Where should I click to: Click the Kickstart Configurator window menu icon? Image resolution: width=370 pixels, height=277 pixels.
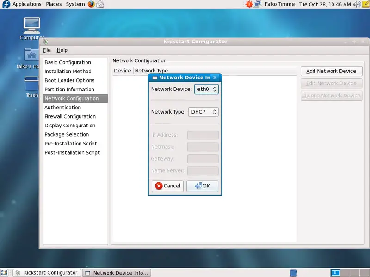[x=46, y=42]
